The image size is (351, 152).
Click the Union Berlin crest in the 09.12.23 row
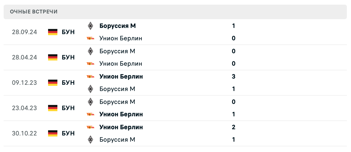[91, 76]
